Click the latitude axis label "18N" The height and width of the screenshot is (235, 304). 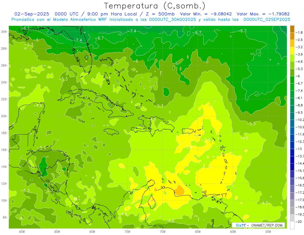4,133
